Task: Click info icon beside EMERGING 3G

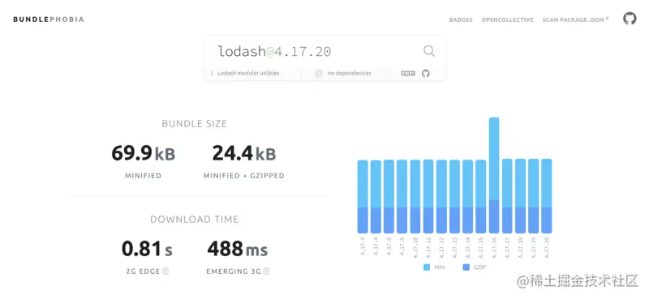Action: tap(267, 271)
